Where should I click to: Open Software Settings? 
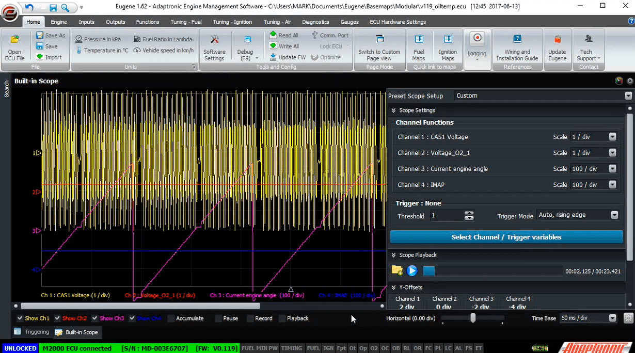coord(214,47)
